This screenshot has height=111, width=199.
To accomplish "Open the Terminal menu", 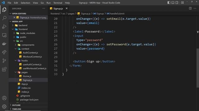I will pos(58,3).
